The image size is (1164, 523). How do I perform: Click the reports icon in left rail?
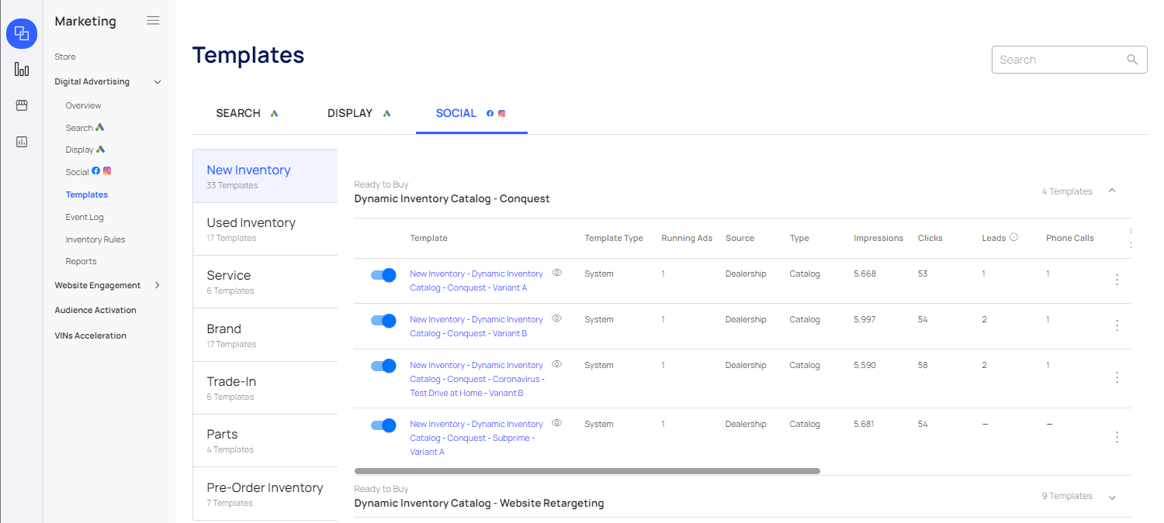click(x=22, y=141)
